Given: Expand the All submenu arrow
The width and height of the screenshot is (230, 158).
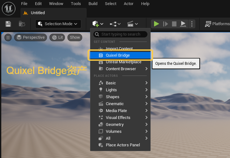Looking at the screenshot, I should [x=147, y=138].
